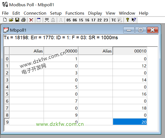This screenshot has height=138, width=165.
Task: Select register cell with value 12
Action: tap(130, 65)
